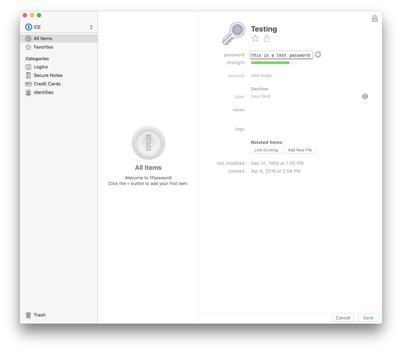
Task: Click the field label placeholder
Action: (239, 97)
